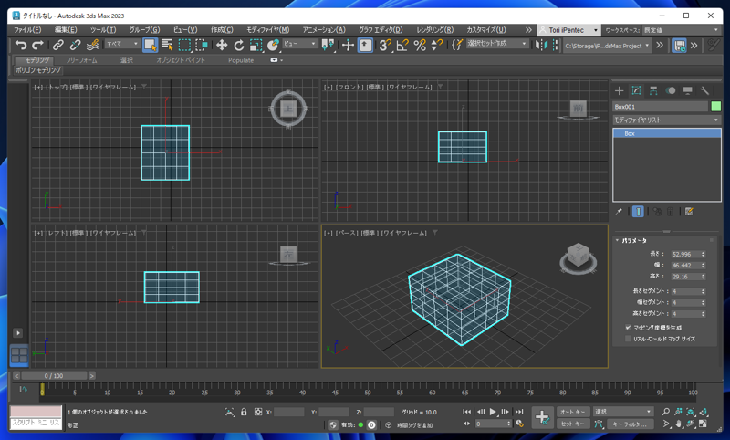Screen dimensions: 730x440
Task: Open the reference coordinate system 'ビュー' dropdown
Action: [x=300, y=44]
